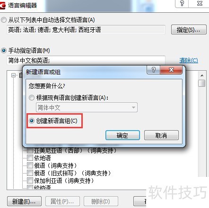Click the 清除(C) link
Image resolution: width=209 pixels, height=208 pixels.
pyautogui.click(x=189, y=60)
